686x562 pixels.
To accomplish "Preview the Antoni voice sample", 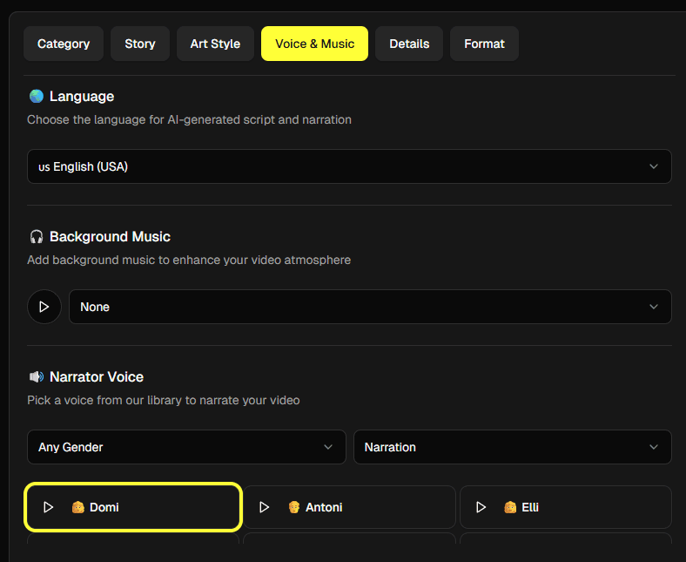I will click(265, 507).
